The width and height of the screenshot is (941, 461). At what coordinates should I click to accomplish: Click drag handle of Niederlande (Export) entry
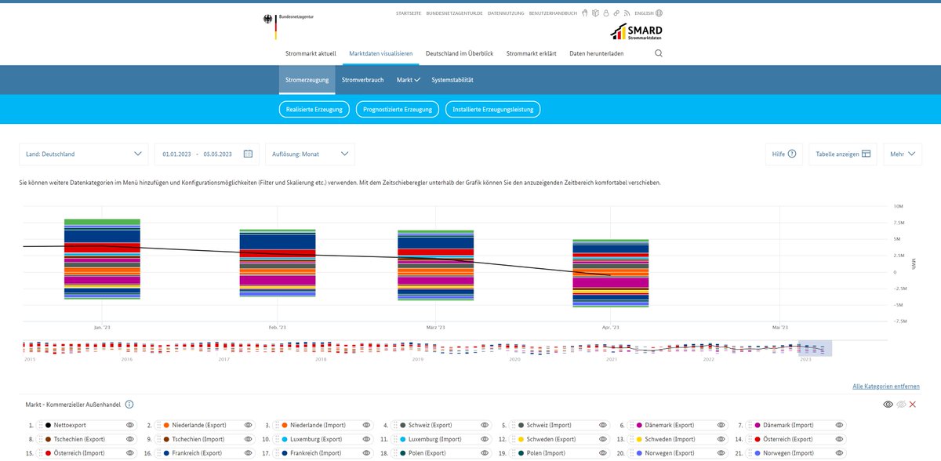click(x=159, y=424)
